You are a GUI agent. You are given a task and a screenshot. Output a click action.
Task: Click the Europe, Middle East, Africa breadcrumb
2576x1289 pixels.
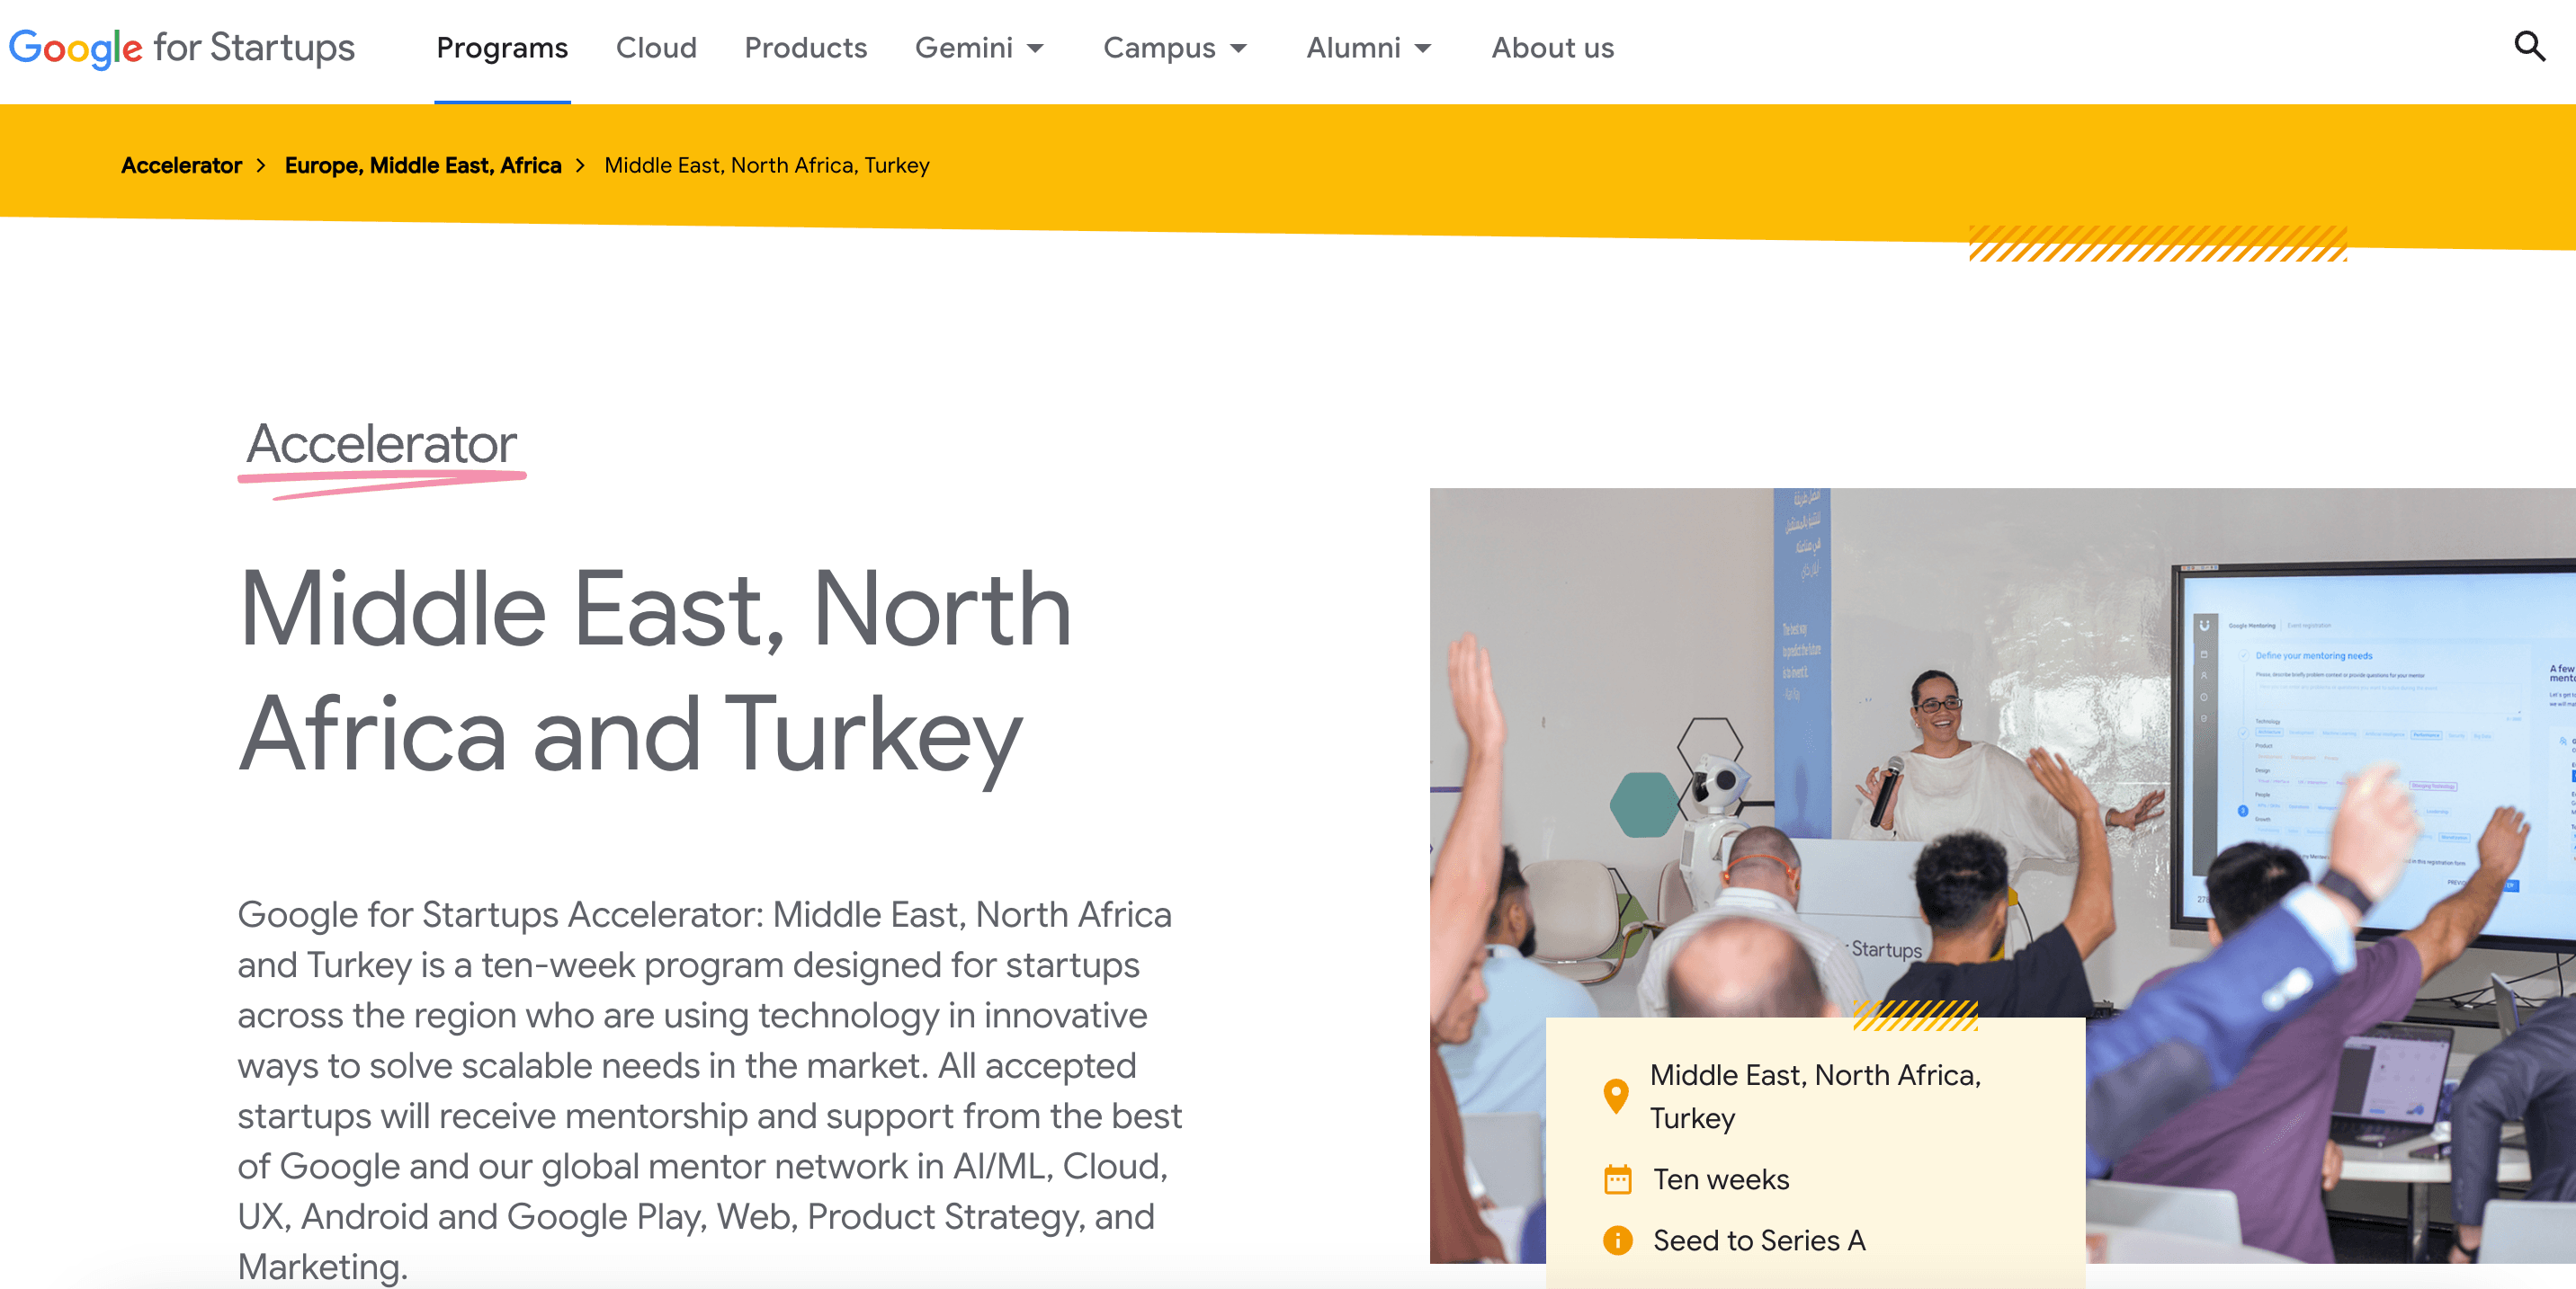[x=422, y=164]
